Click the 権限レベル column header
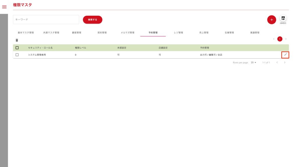Screen dimensions: 298x167 click(x=81, y=48)
